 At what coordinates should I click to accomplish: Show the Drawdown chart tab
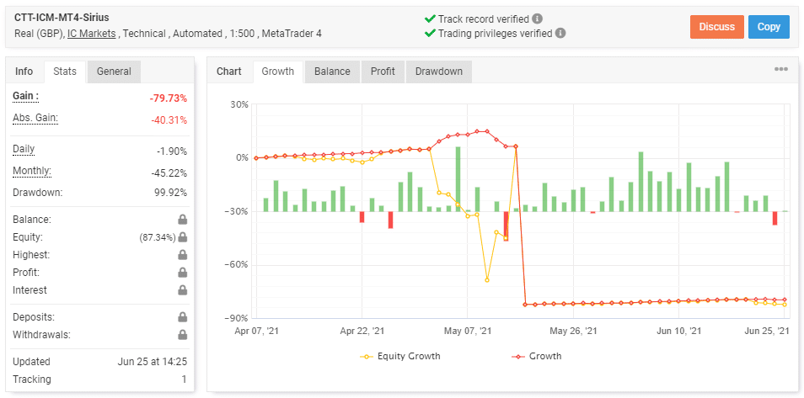click(x=438, y=72)
